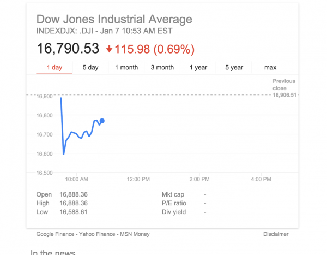327x255 pixels.
Task: Select the 1 day tab
Action: [55, 68]
